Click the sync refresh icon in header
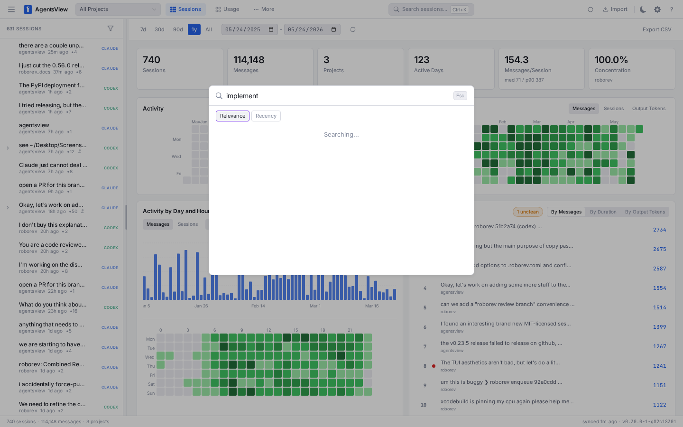 pos(591,9)
